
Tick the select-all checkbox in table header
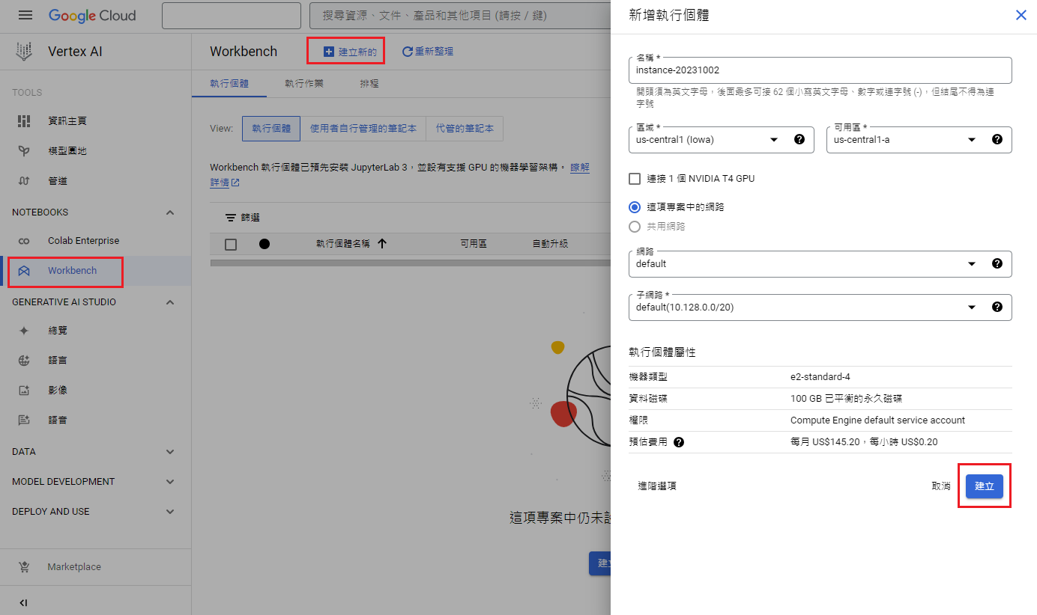tap(231, 244)
